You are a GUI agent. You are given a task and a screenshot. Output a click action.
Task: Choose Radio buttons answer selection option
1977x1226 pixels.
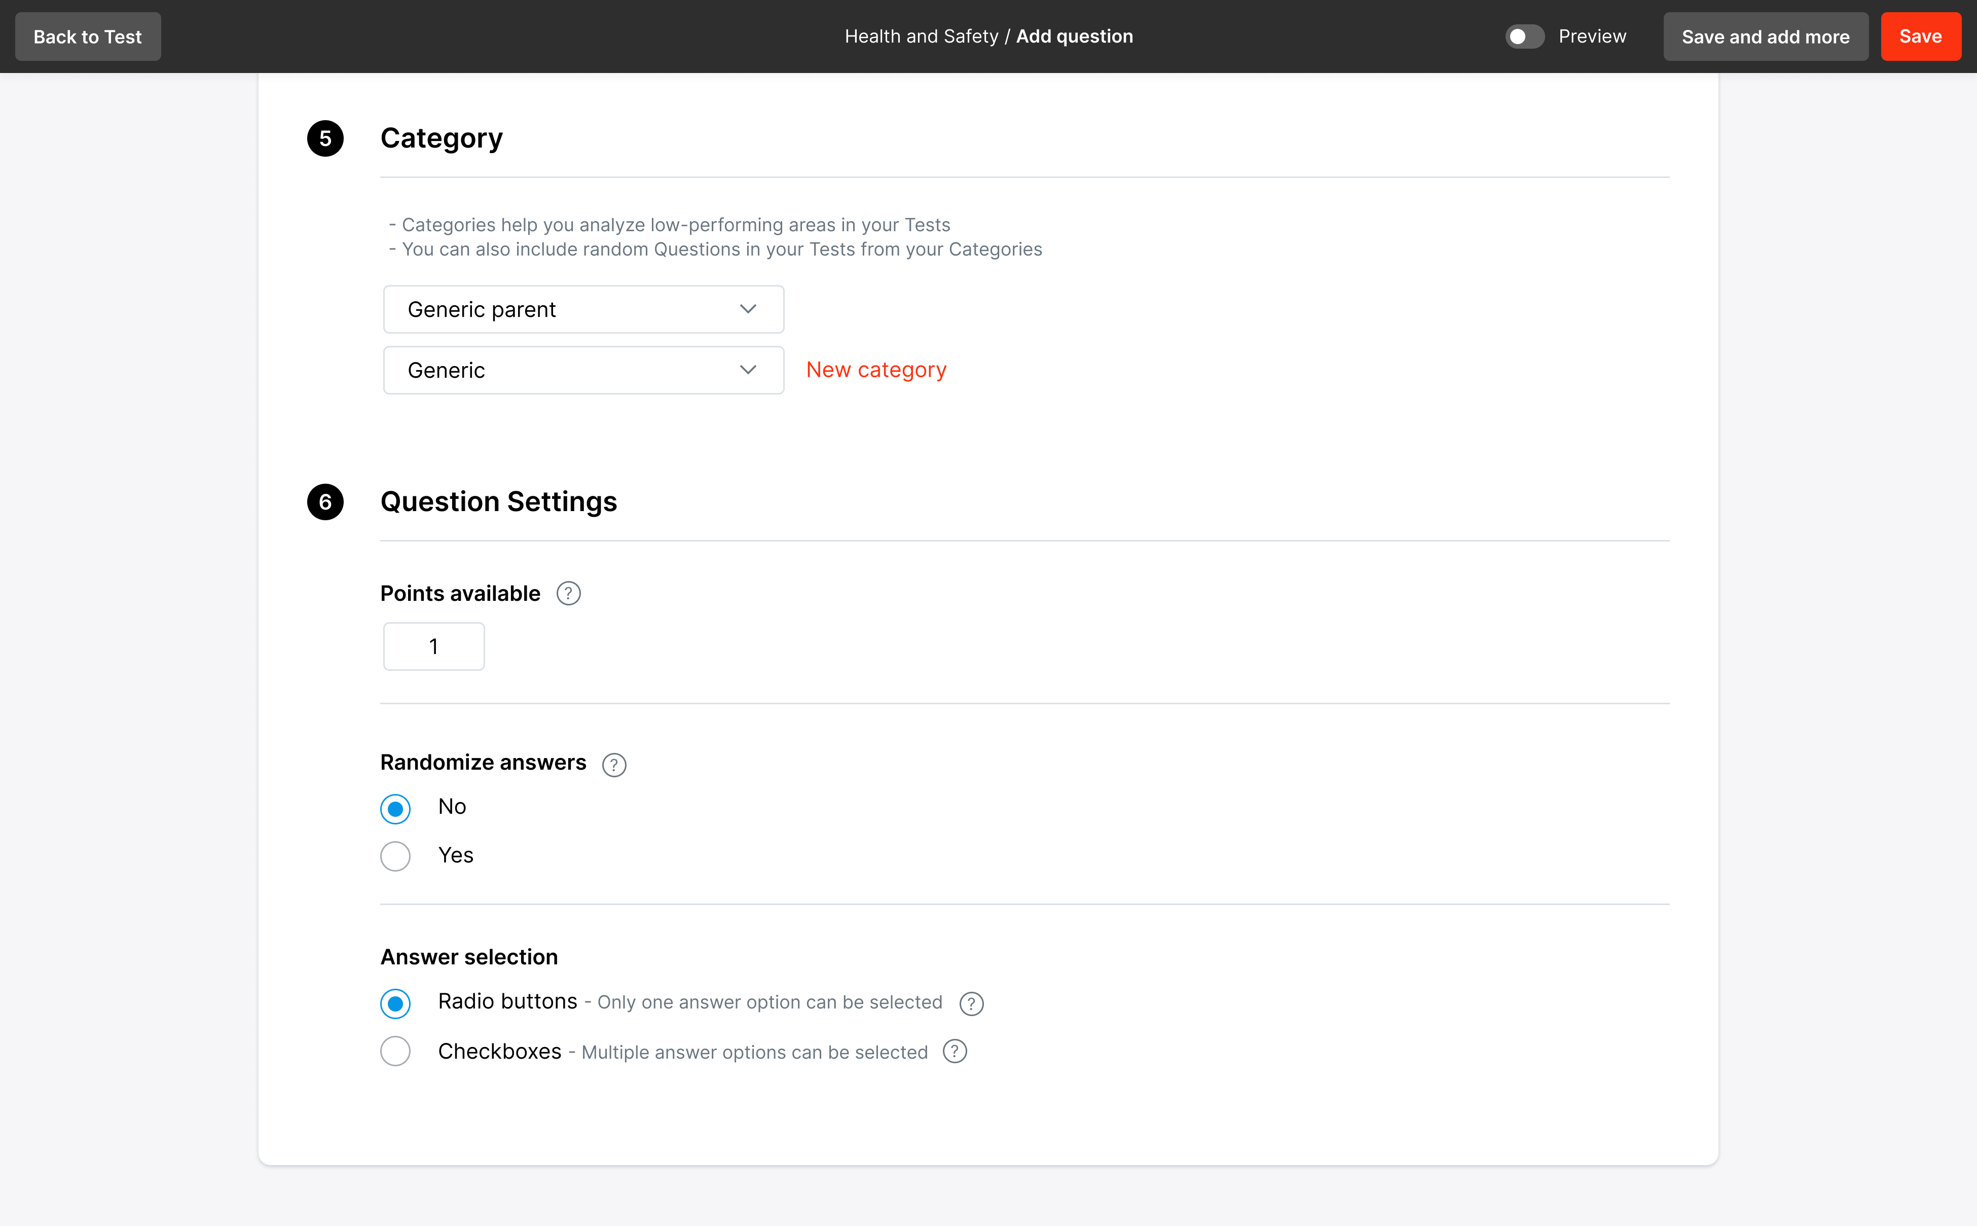point(395,1004)
